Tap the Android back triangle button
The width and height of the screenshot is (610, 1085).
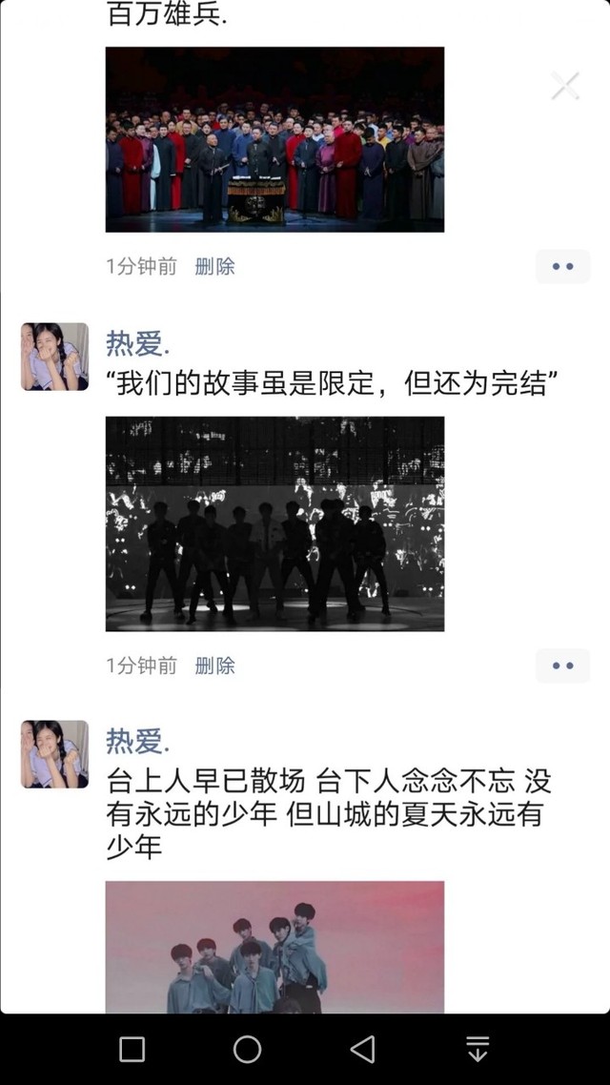pos(362,1049)
